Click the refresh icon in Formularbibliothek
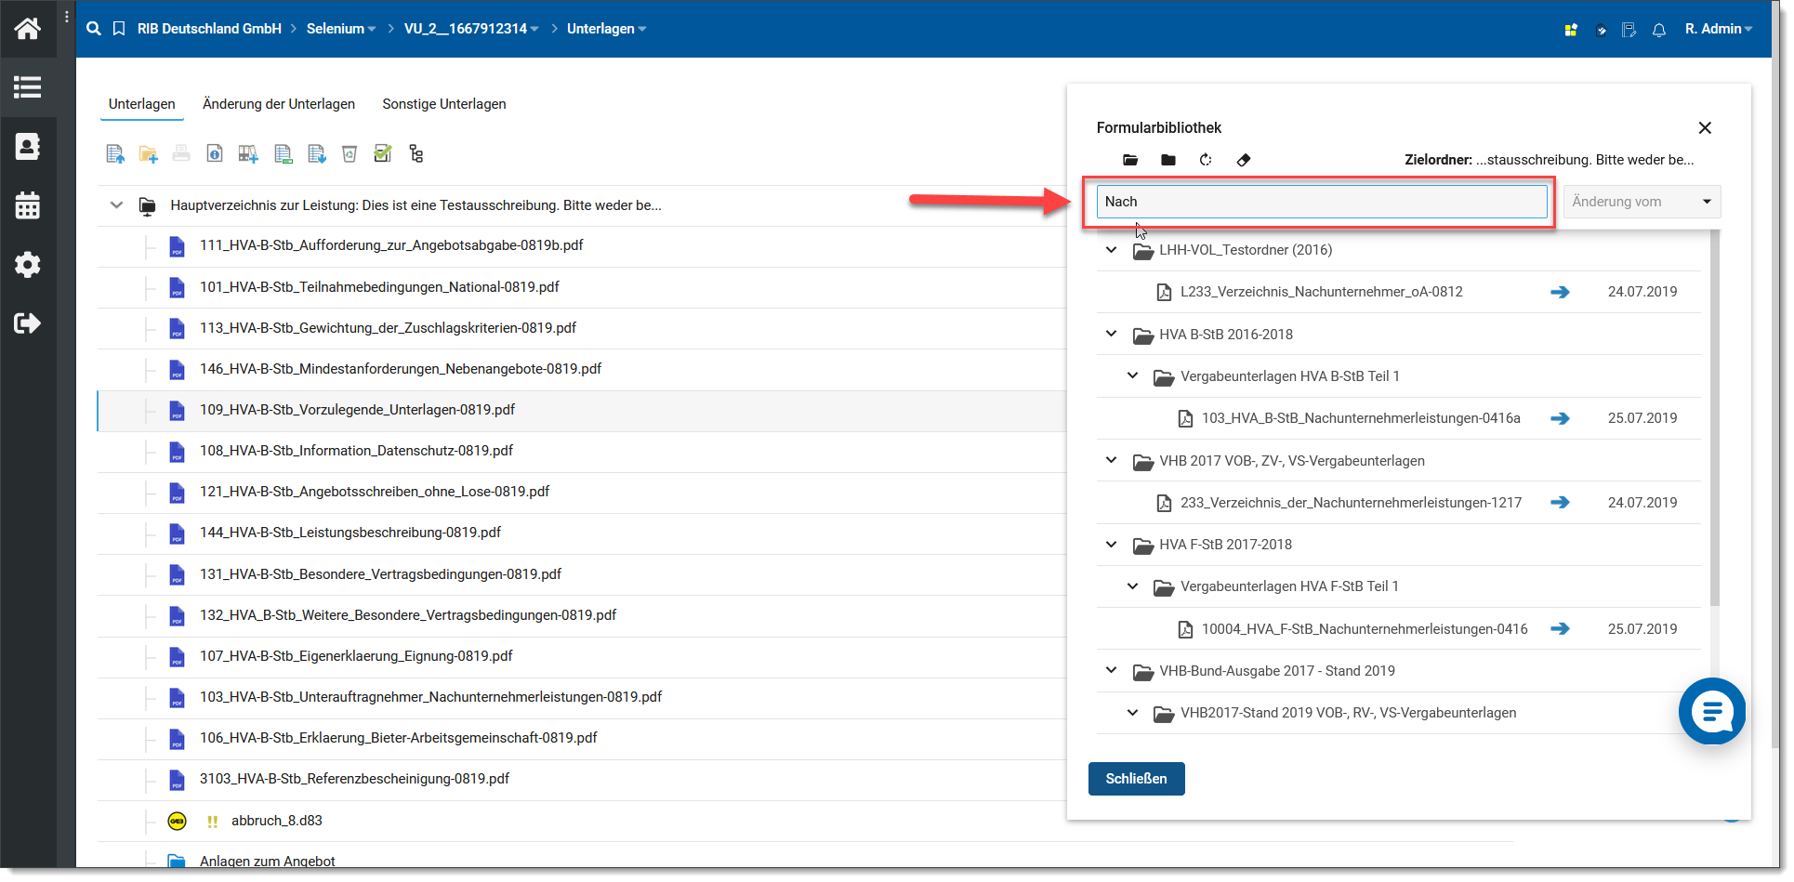 tap(1206, 160)
